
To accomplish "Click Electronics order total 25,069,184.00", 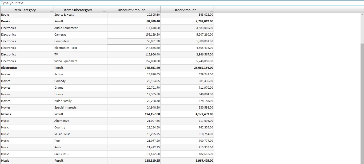I will (203, 68).
